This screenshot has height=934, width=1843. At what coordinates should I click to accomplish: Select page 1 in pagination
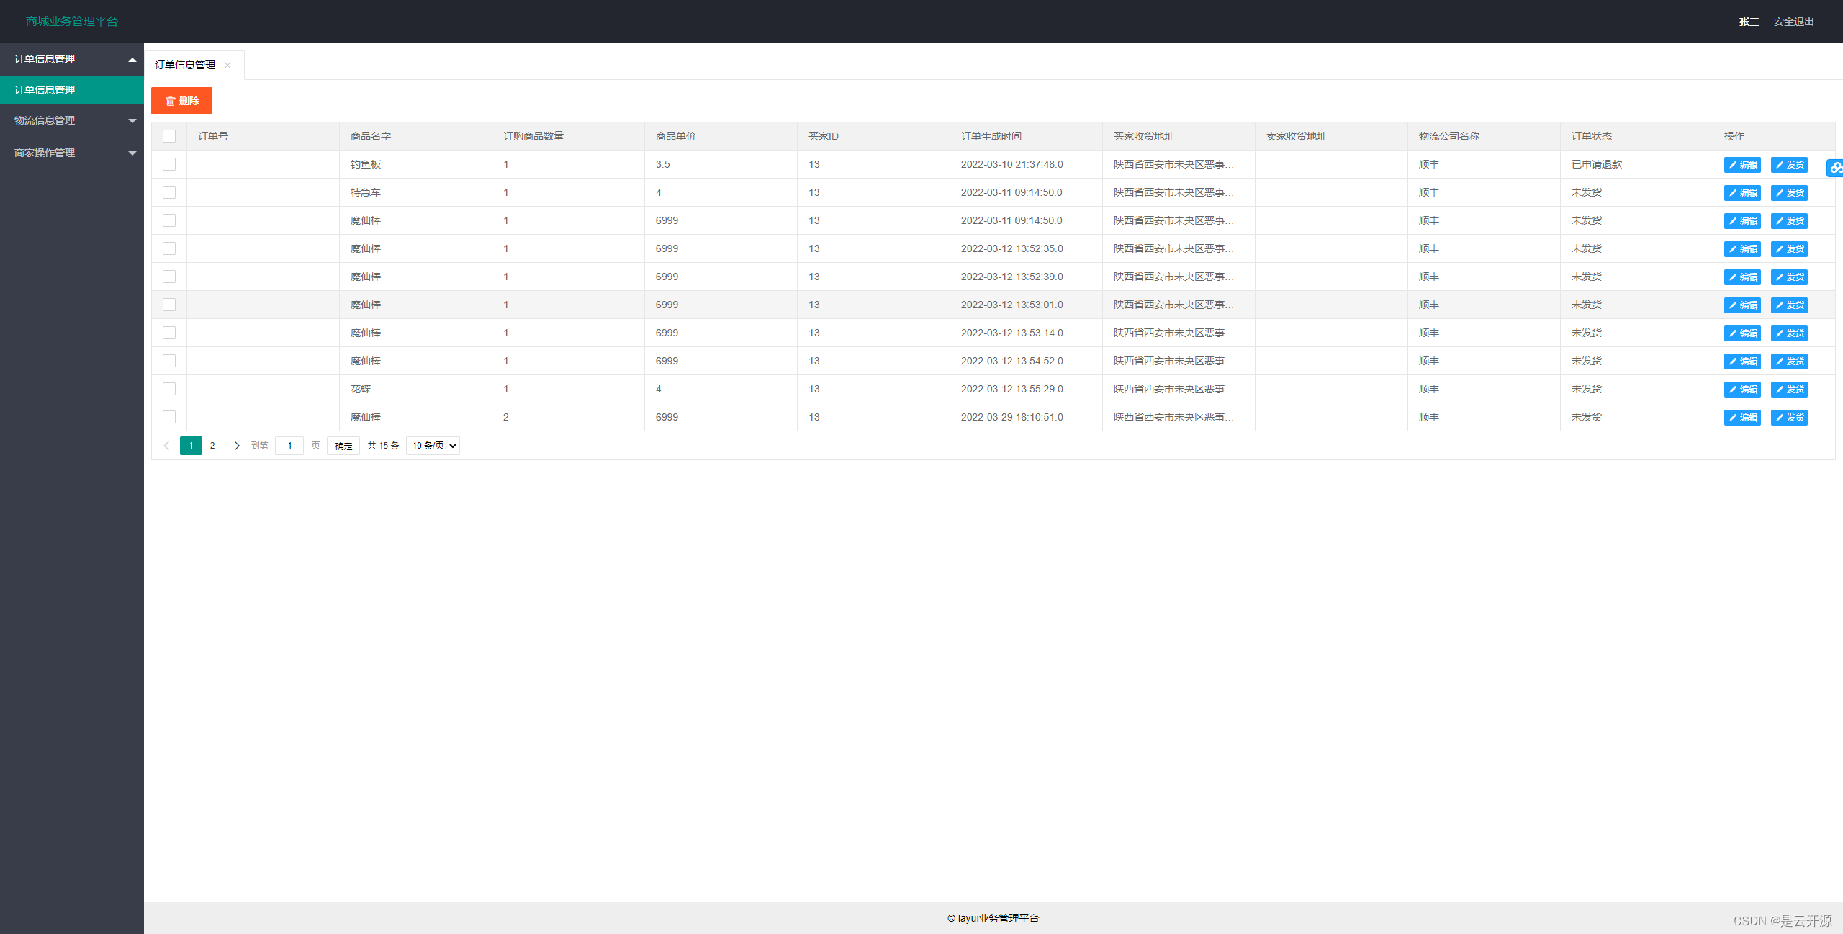point(191,446)
